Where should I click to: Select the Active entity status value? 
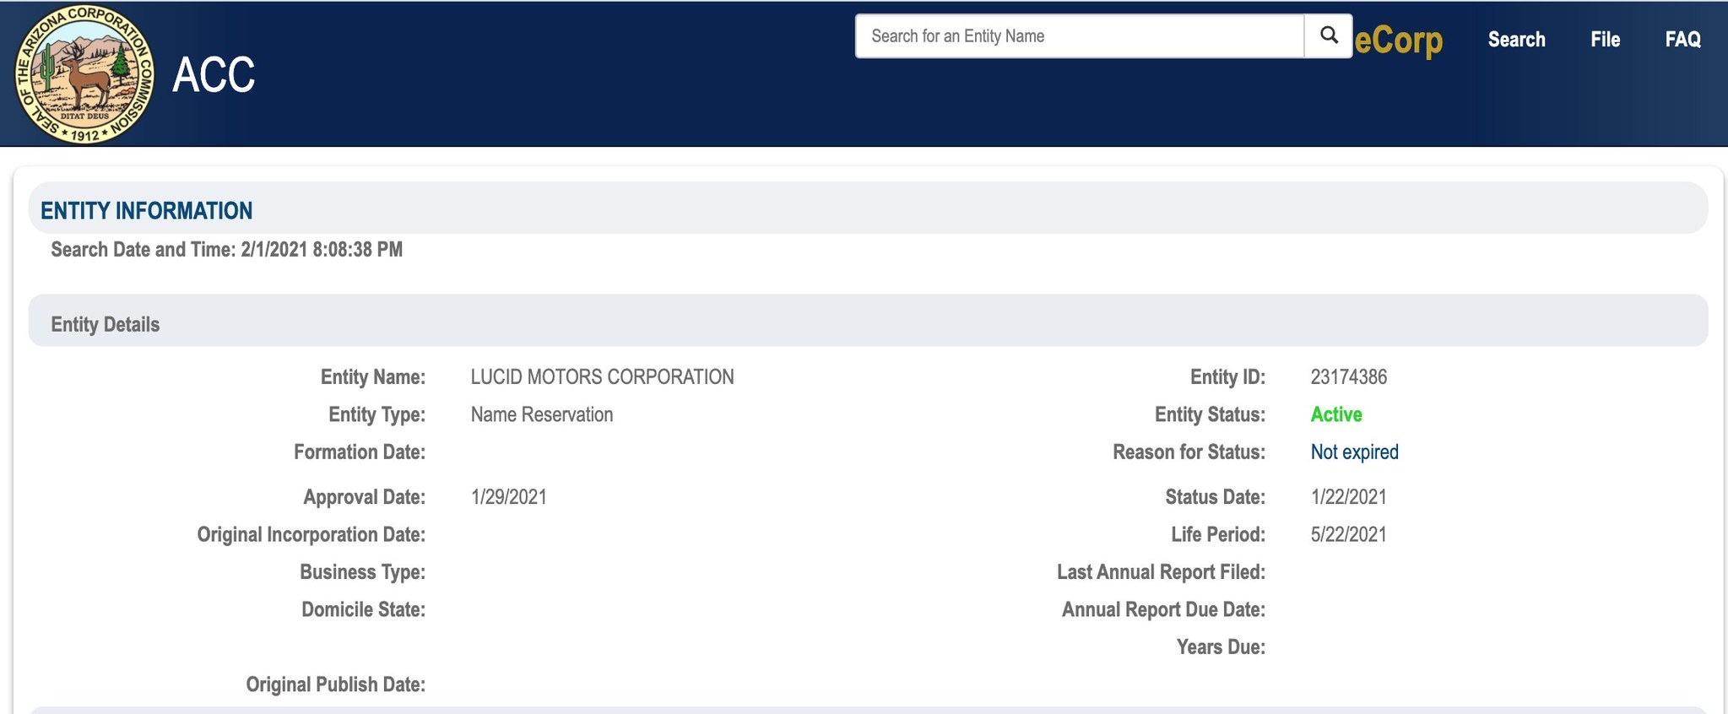coord(1335,414)
